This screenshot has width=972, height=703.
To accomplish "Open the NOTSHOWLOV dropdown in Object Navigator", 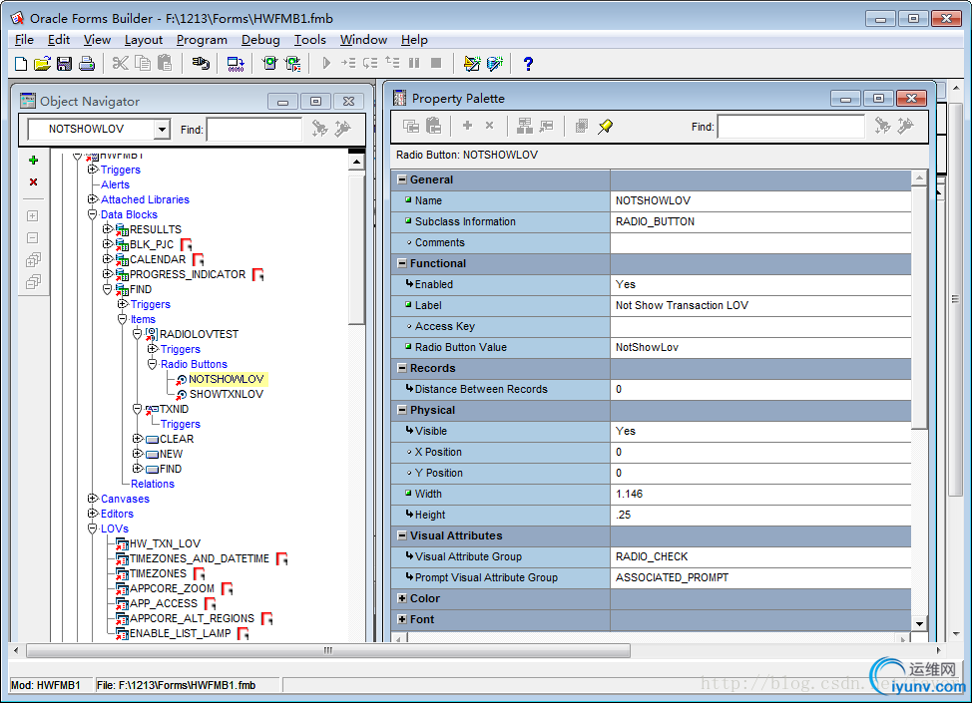I will (x=162, y=130).
